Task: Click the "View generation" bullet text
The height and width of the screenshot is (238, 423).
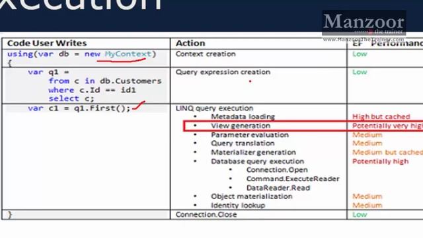Action: point(241,126)
